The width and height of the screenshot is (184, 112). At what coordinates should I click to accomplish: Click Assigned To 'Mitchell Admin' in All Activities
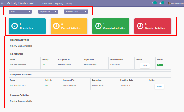(64, 65)
